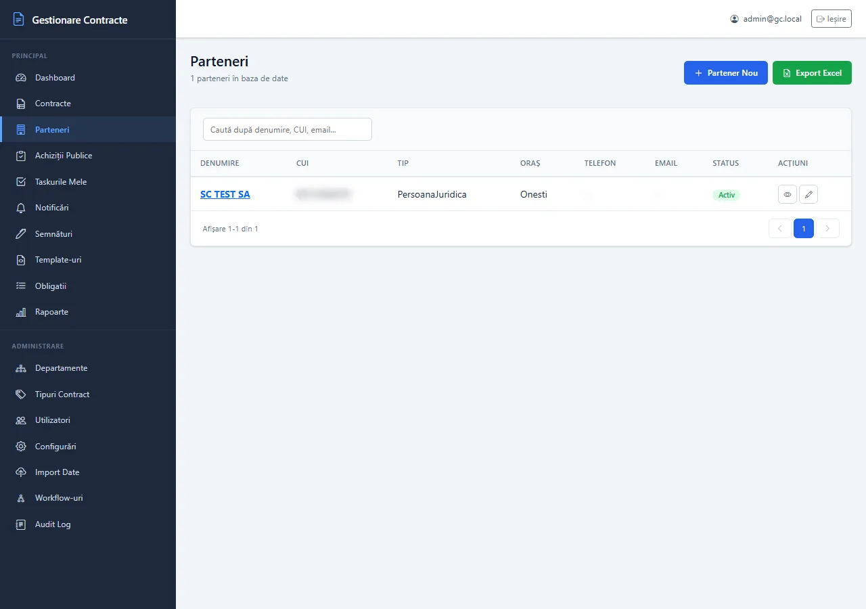This screenshot has width=866, height=609.
Task: Click the DENUMIRE column header
Action: point(220,163)
